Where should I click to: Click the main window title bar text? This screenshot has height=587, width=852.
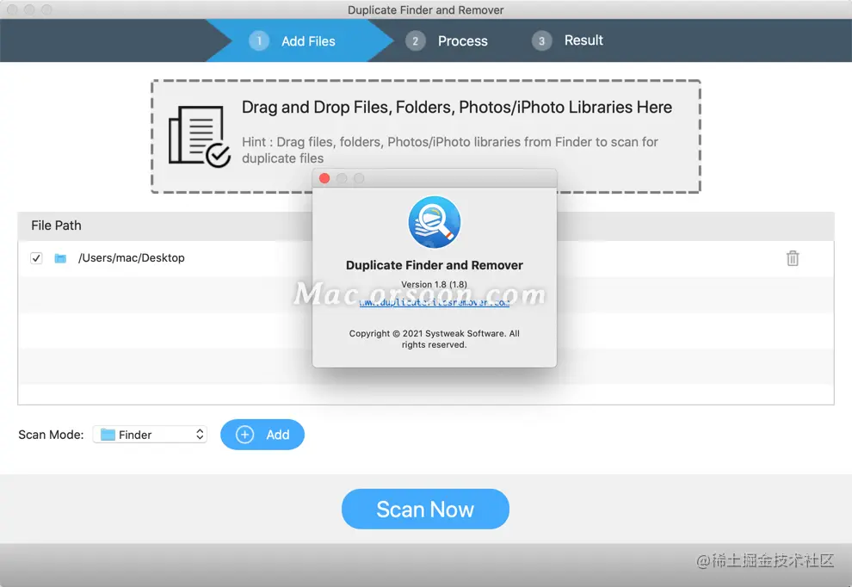[425, 9]
